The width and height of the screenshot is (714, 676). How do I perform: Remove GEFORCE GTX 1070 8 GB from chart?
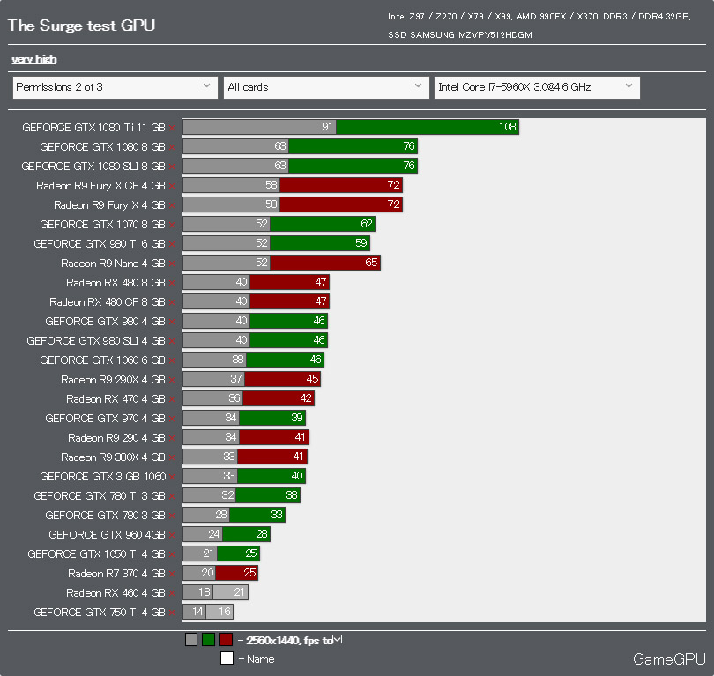[x=172, y=225]
